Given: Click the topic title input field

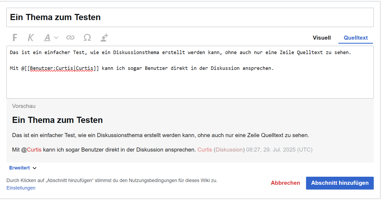Looking at the screenshot, I should click(190, 17).
